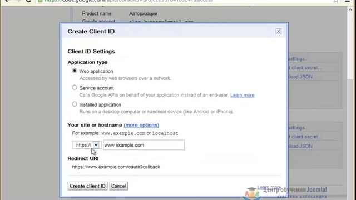Select the Web application radio button
Screen dimensions: 356x200
point(75,71)
